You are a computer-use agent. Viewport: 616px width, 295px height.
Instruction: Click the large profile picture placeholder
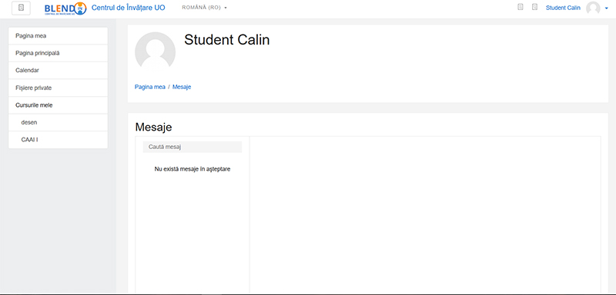point(156,52)
